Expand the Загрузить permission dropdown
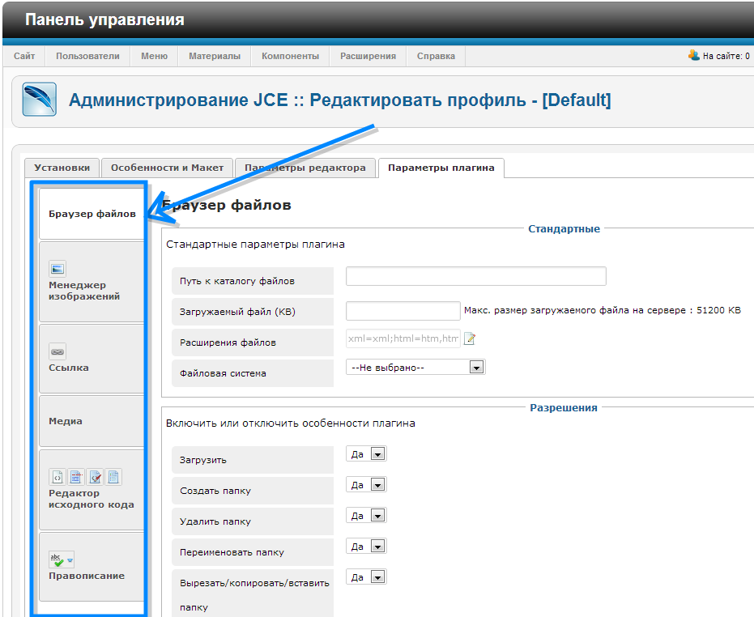The height and width of the screenshot is (617, 754). (366, 454)
